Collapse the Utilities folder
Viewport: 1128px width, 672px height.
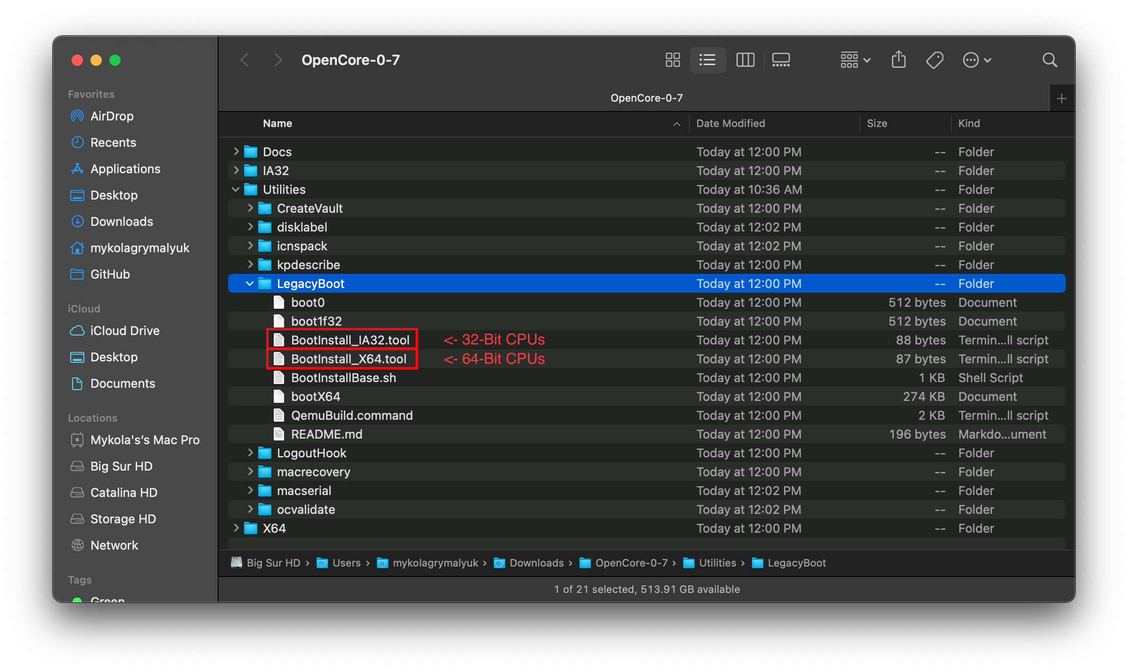237,189
